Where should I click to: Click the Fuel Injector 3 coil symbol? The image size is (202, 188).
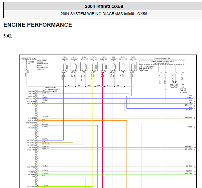point(74,66)
